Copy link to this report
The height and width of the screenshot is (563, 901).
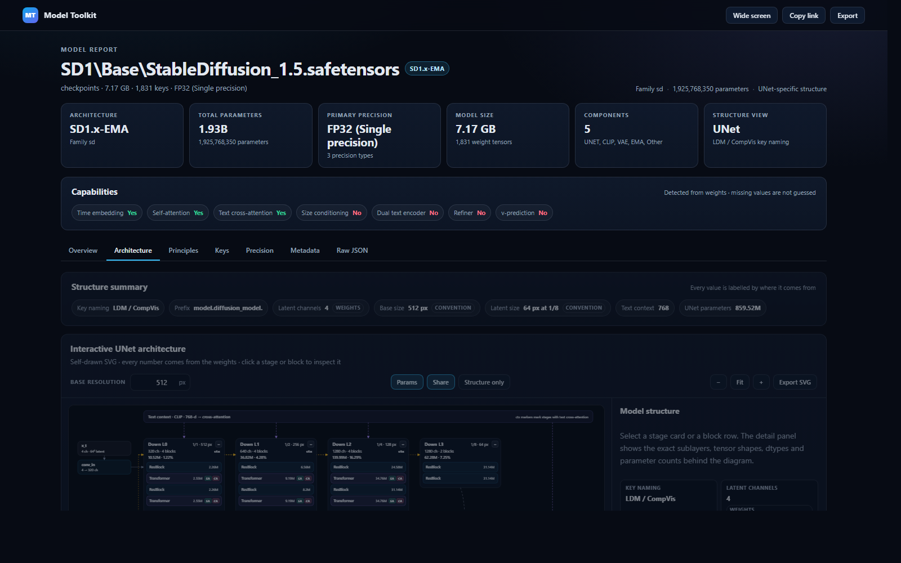coord(804,15)
